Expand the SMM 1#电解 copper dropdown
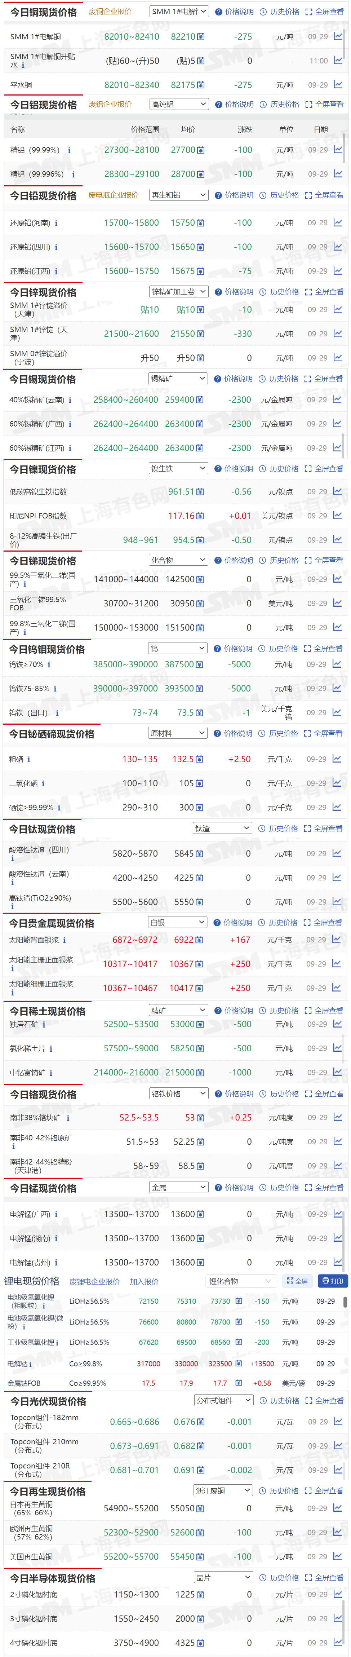Image resolution: width=351 pixels, height=1657 pixels. (179, 12)
